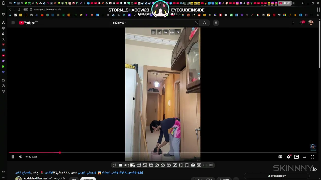Click the dashed-frame window icon
321x180 pixels.
(x=151, y=165)
